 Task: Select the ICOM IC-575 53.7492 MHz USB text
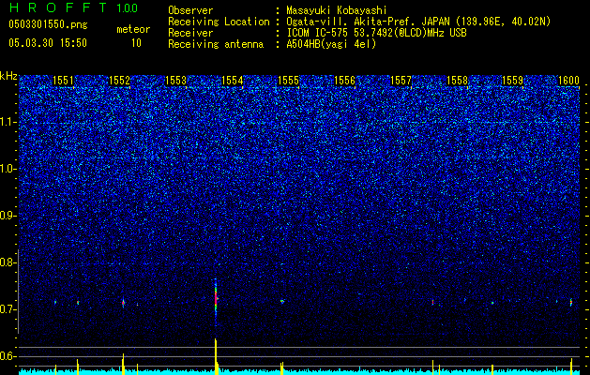pos(376,33)
